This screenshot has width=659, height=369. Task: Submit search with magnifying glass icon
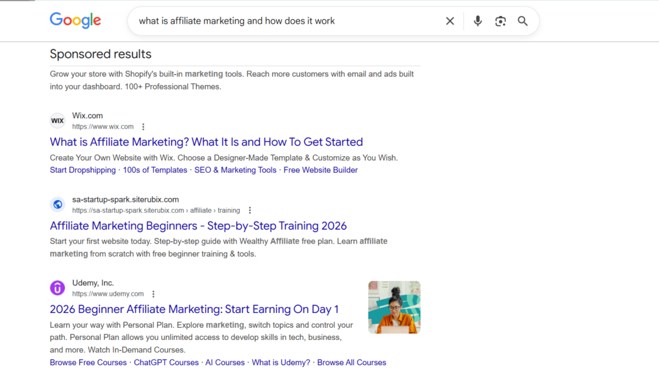pyautogui.click(x=523, y=21)
